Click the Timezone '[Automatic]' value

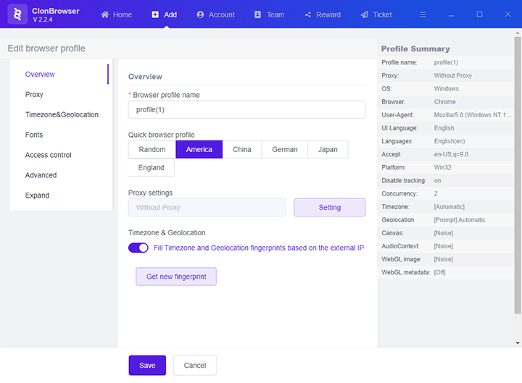pyautogui.click(x=449, y=207)
